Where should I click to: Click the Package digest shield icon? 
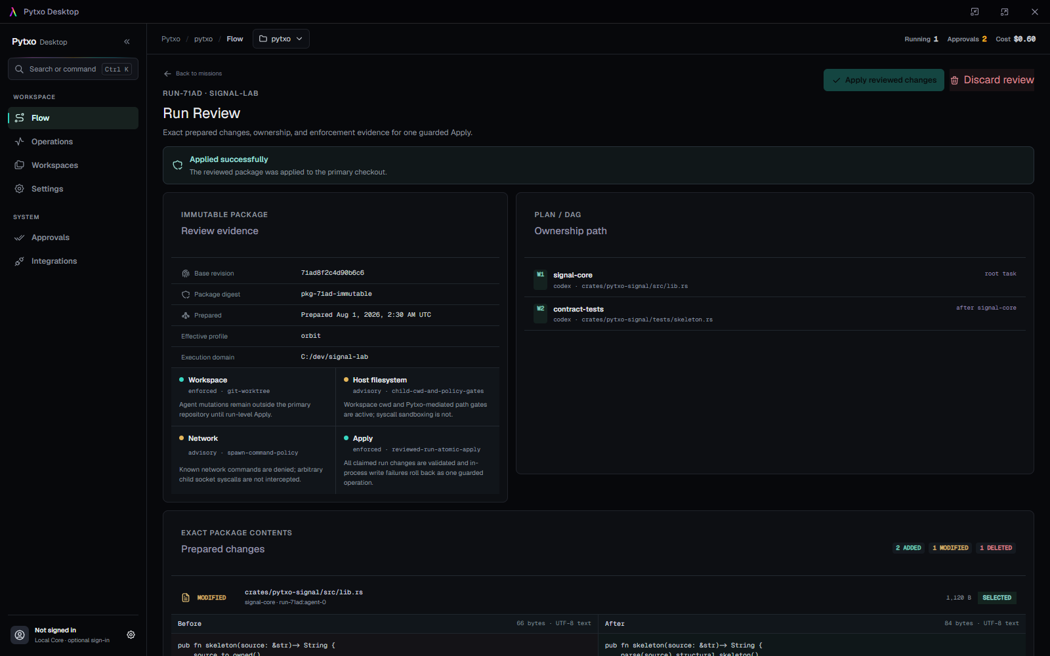coord(186,295)
